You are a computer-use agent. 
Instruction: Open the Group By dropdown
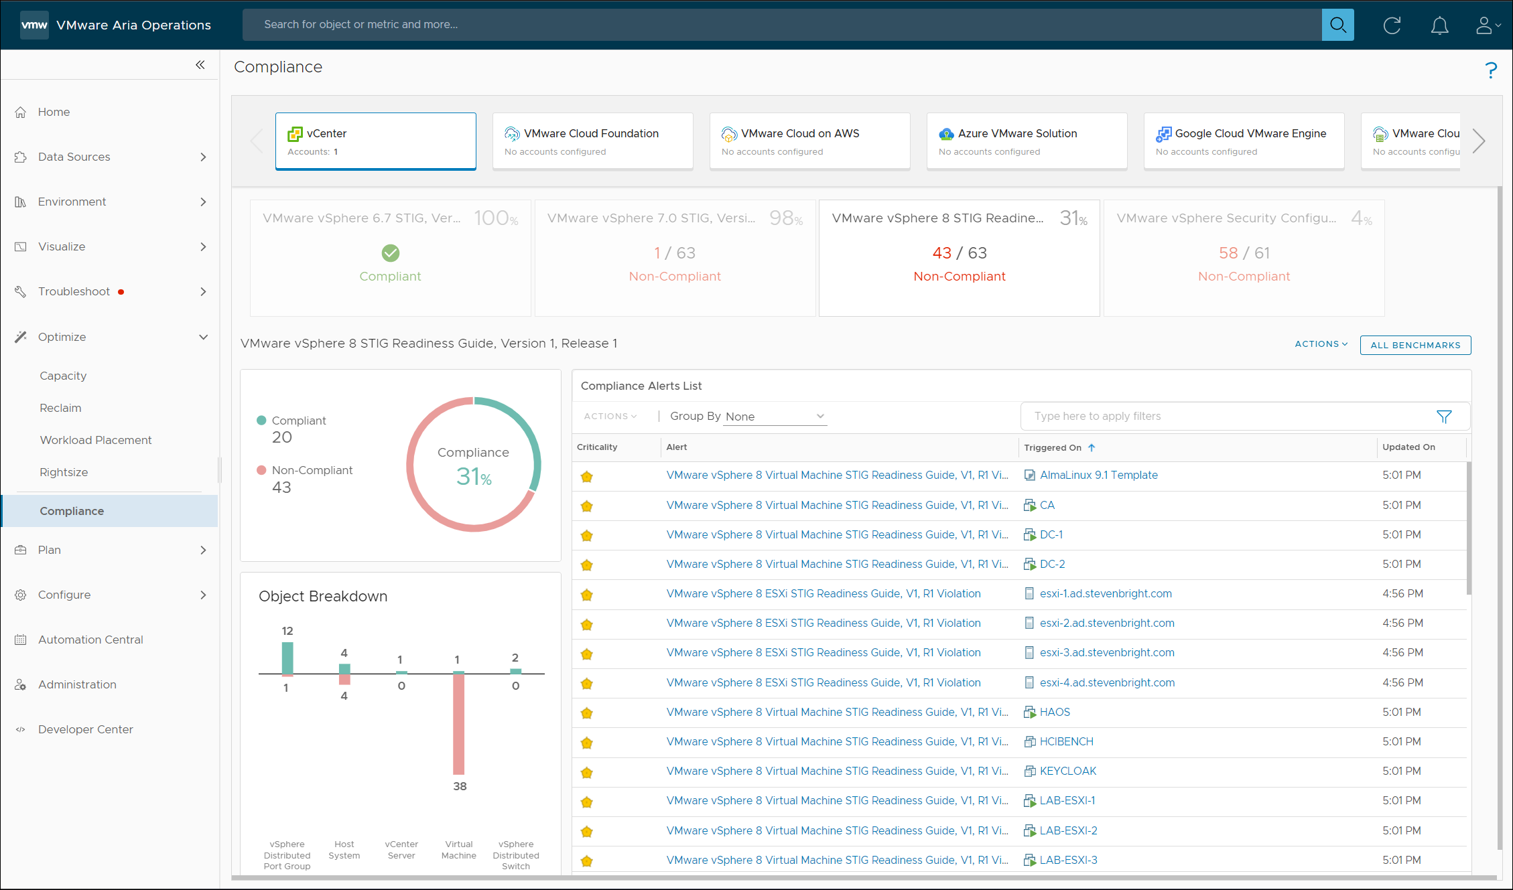tap(774, 416)
